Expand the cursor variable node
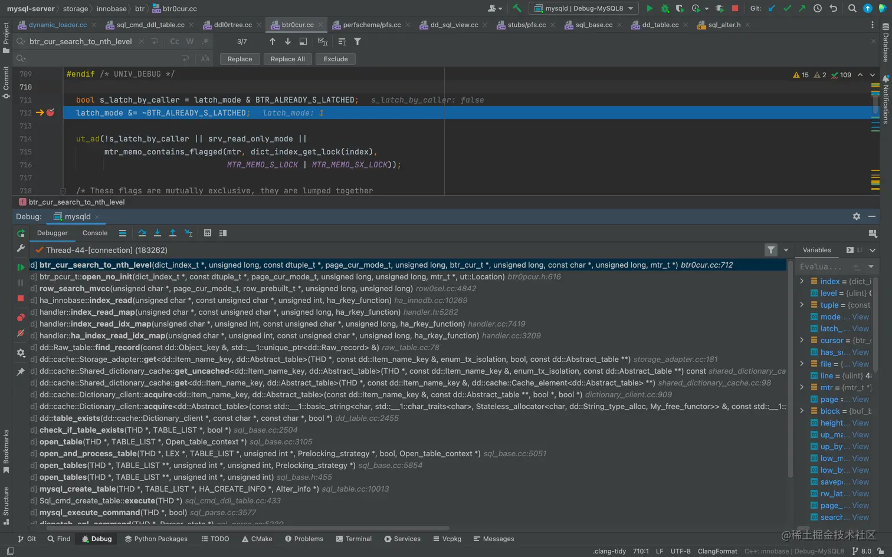This screenshot has width=892, height=557. tap(802, 340)
